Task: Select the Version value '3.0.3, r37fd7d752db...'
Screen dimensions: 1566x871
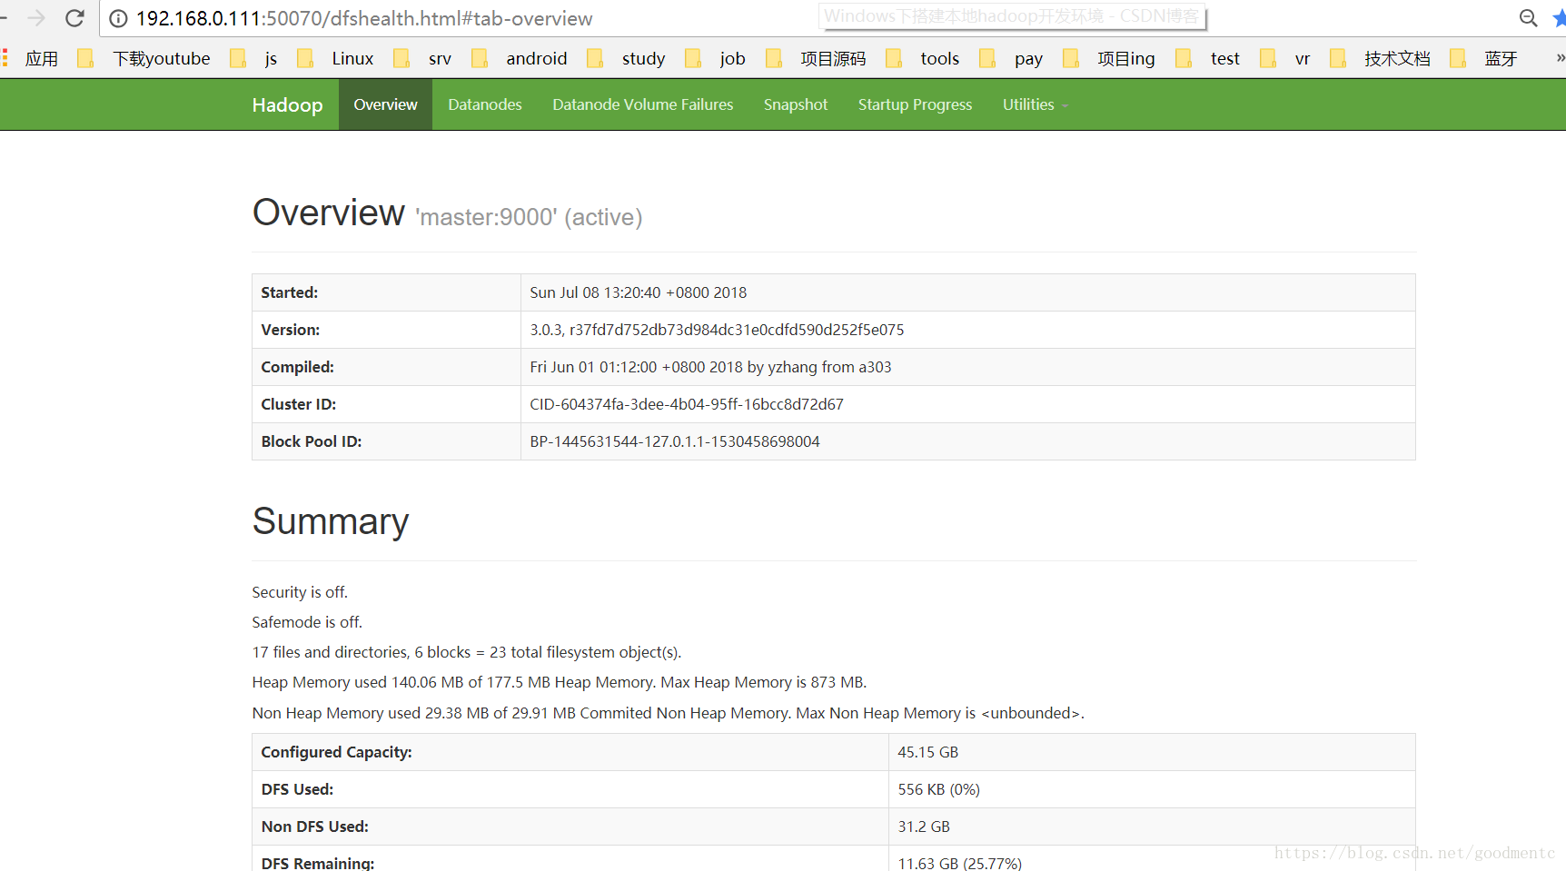Action: point(717,330)
